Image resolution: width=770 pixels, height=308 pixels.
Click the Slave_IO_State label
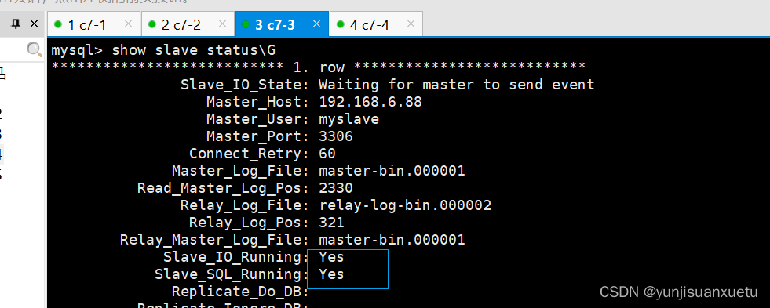coord(245,85)
